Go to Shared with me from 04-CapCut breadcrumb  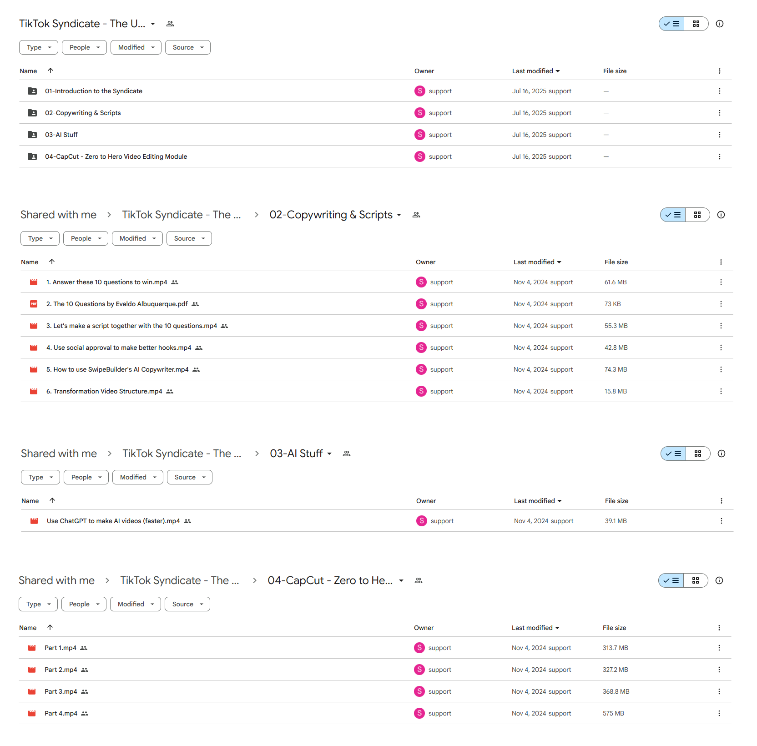pyautogui.click(x=56, y=580)
